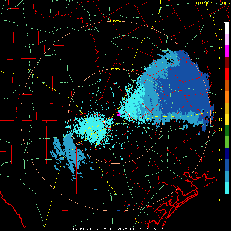Click the "34" scale label

pos(220,109)
